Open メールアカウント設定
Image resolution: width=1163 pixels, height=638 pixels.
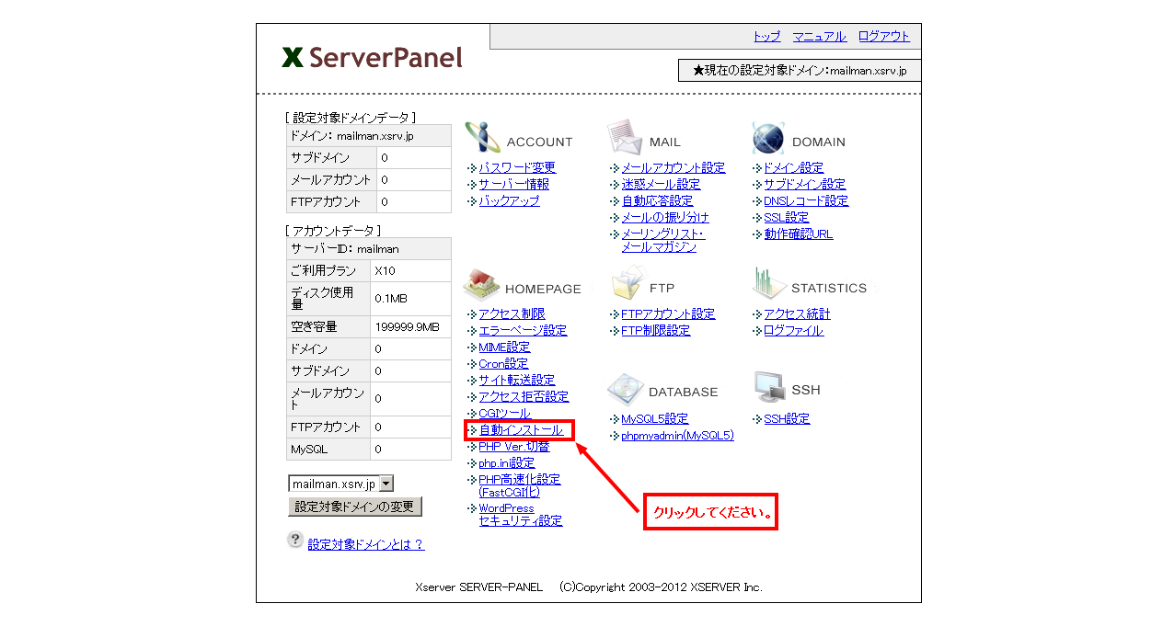674,167
